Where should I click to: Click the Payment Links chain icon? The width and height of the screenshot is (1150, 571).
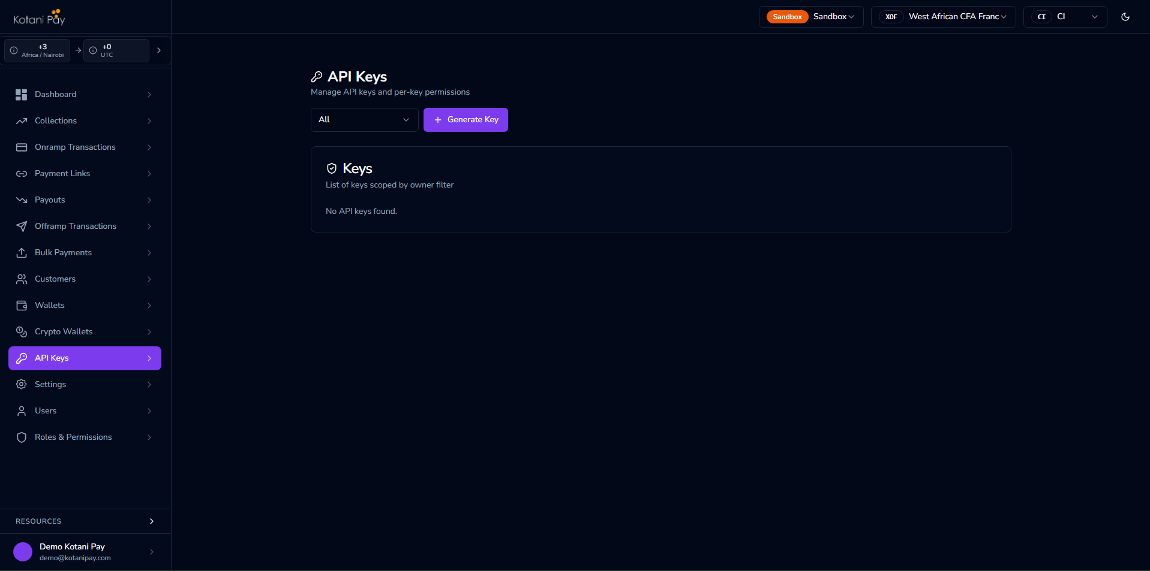[22, 174]
